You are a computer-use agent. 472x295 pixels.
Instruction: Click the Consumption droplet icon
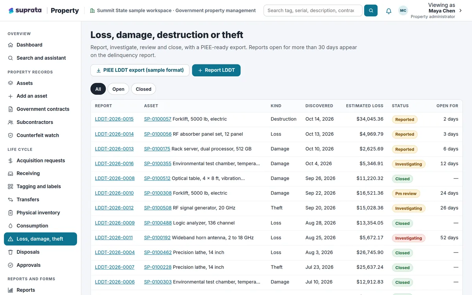(x=11, y=226)
